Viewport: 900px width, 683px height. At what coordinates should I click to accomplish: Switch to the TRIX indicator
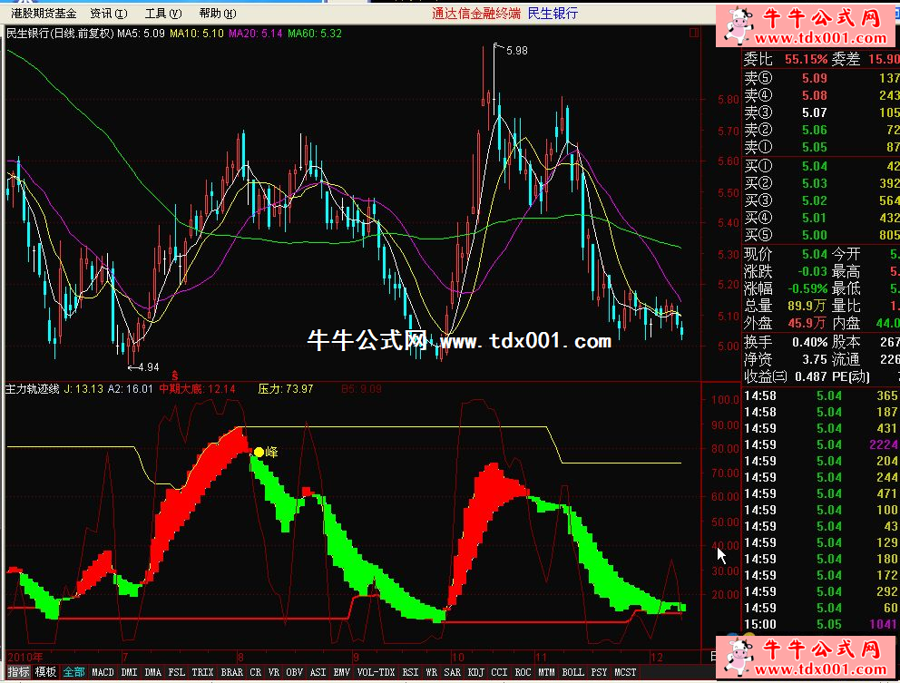[x=202, y=671]
